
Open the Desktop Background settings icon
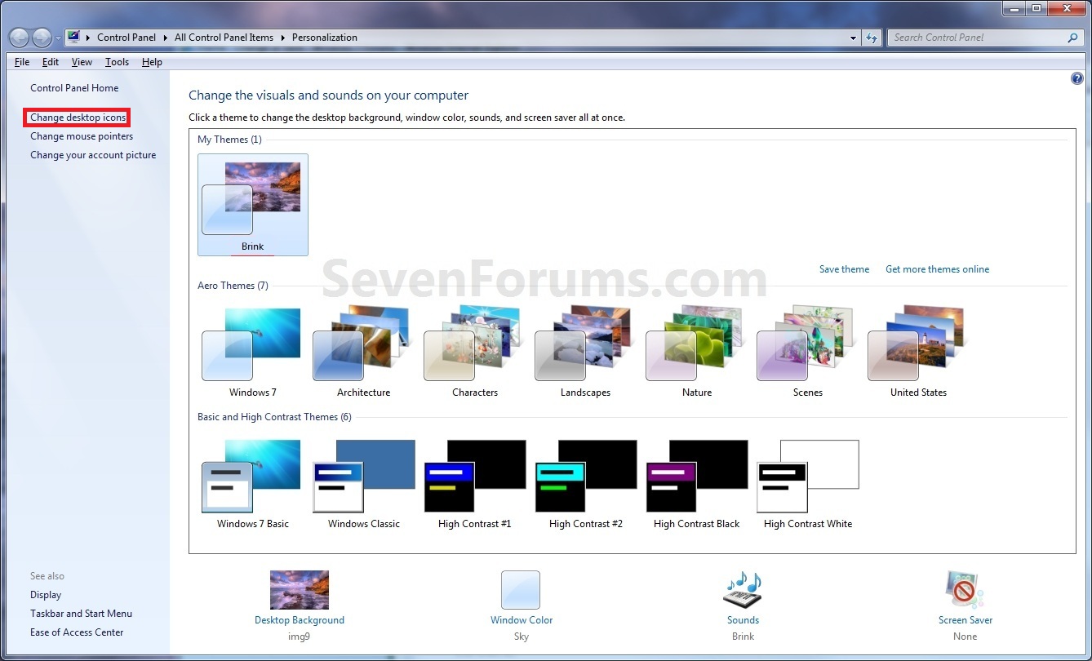click(299, 589)
